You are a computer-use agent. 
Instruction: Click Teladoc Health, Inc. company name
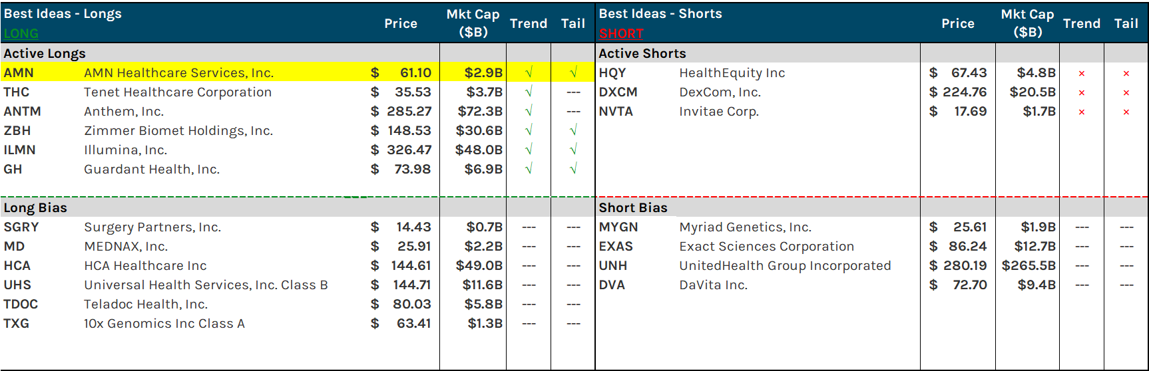coord(146,304)
